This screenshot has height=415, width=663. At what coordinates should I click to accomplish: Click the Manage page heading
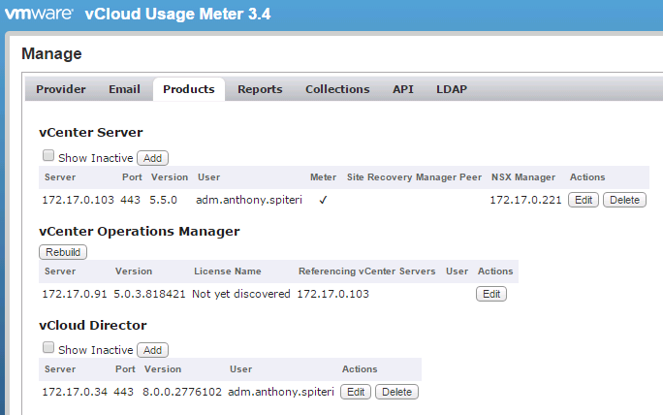pyautogui.click(x=51, y=53)
